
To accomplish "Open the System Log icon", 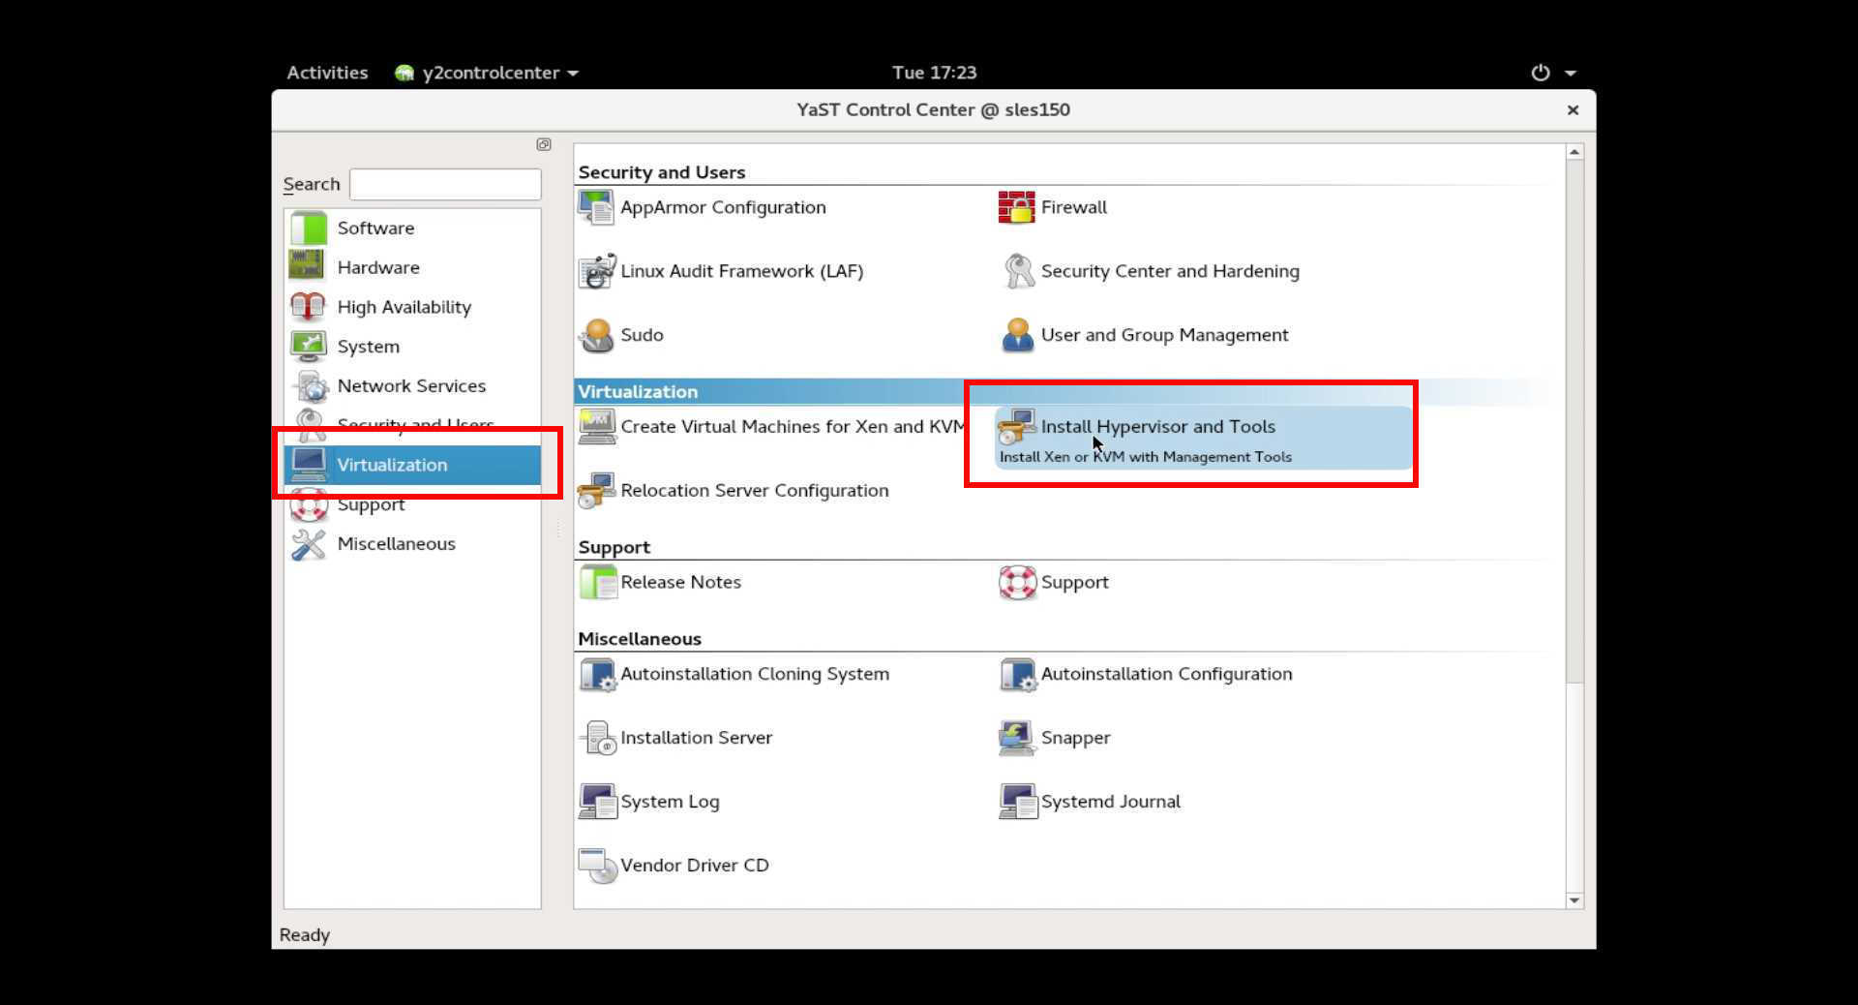I will [597, 802].
